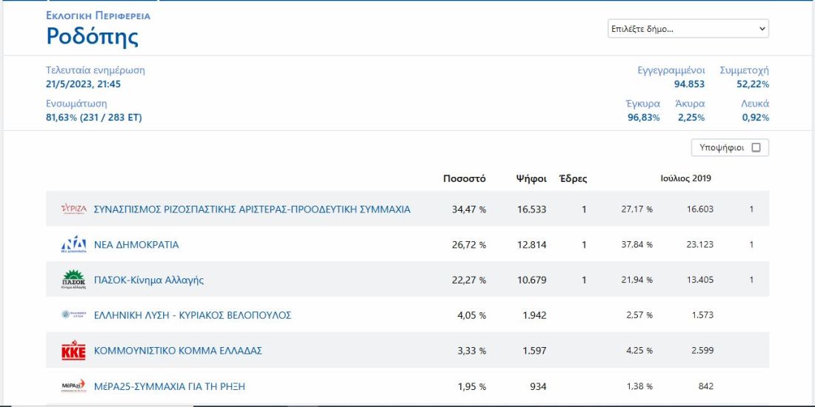Image resolution: width=815 pixels, height=407 pixels.
Task: Click the 2019 percentage 27,17 %
Action: click(x=636, y=209)
